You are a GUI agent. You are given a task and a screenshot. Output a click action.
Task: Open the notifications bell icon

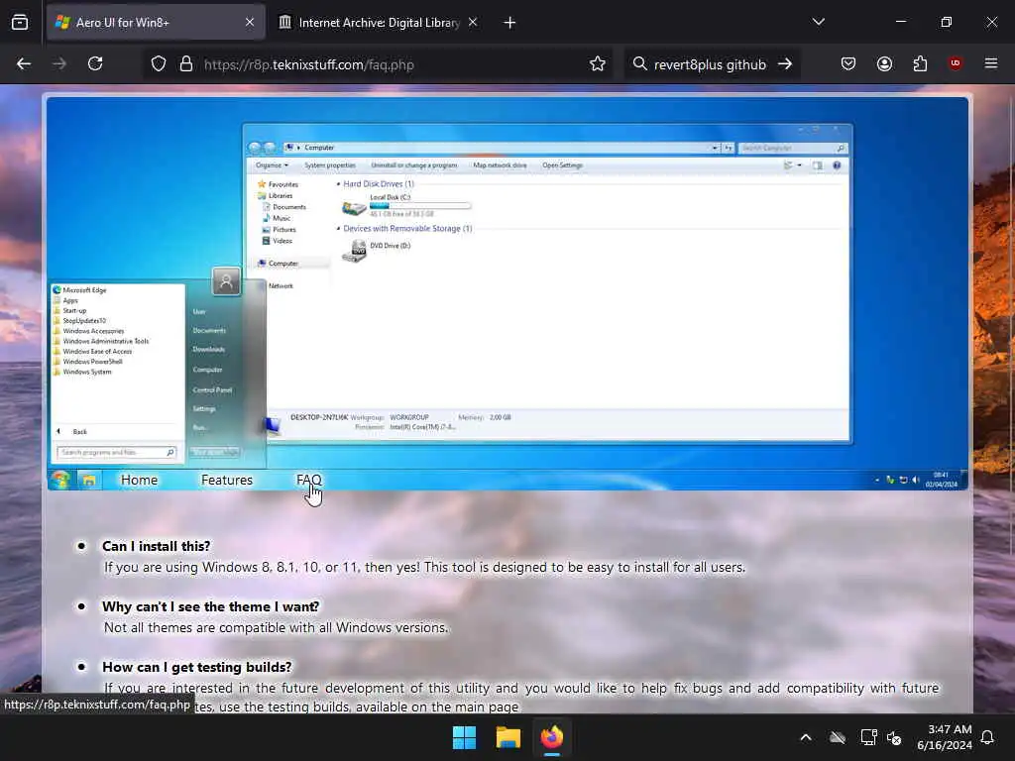tap(988, 737)
